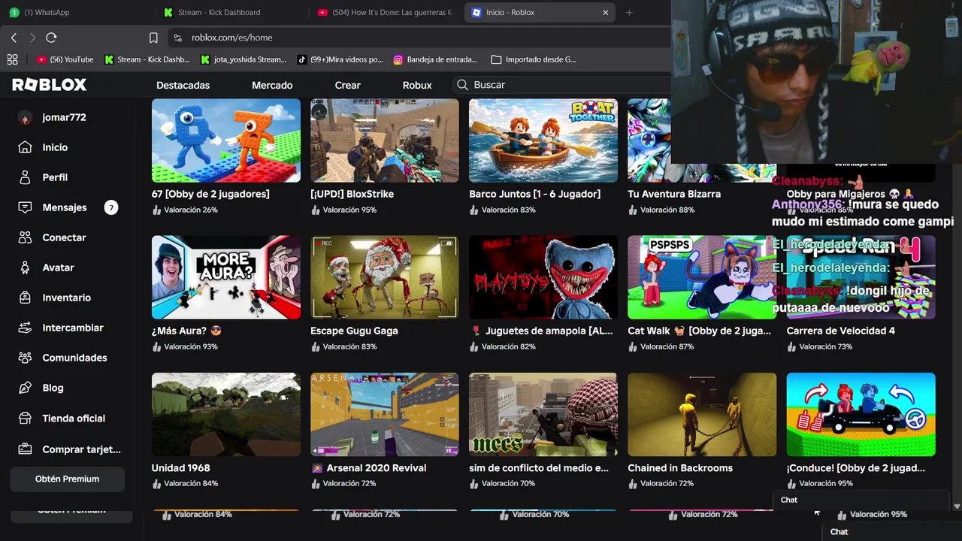Open the Mensajes unread count badge 7
This screenshot has width=962, height=541.
click(111, 207)
